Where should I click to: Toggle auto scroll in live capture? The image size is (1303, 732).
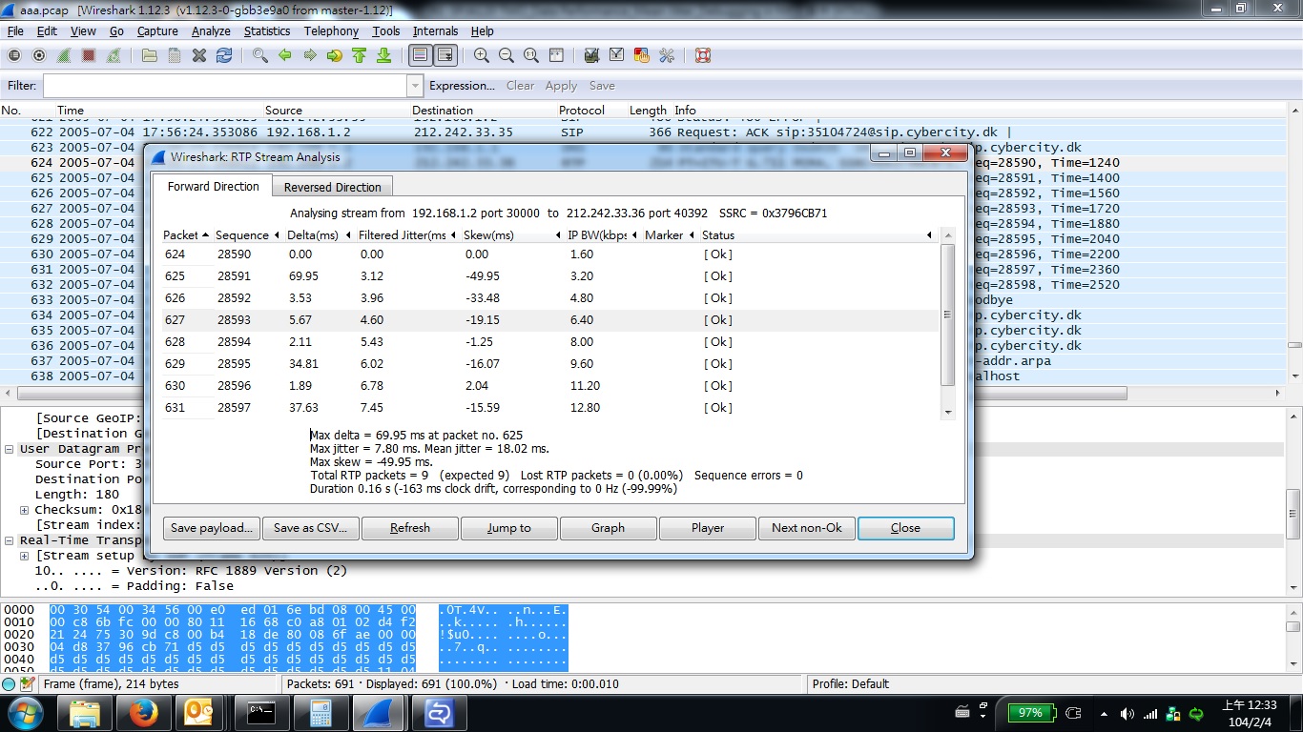click(x=445, y=55)
